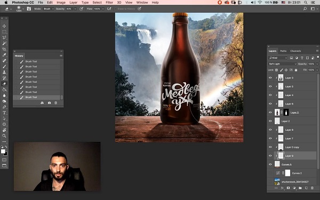Hide Layer 9 visibility eye

pyautogui.click(x=270, y=156)
